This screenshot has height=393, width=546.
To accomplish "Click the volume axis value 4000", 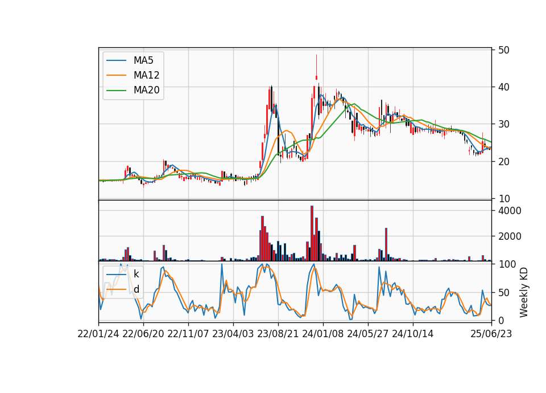I will tap(510, 211).
